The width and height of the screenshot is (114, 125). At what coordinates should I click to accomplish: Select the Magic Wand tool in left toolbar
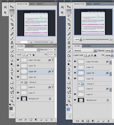click(x=12, y=20)
